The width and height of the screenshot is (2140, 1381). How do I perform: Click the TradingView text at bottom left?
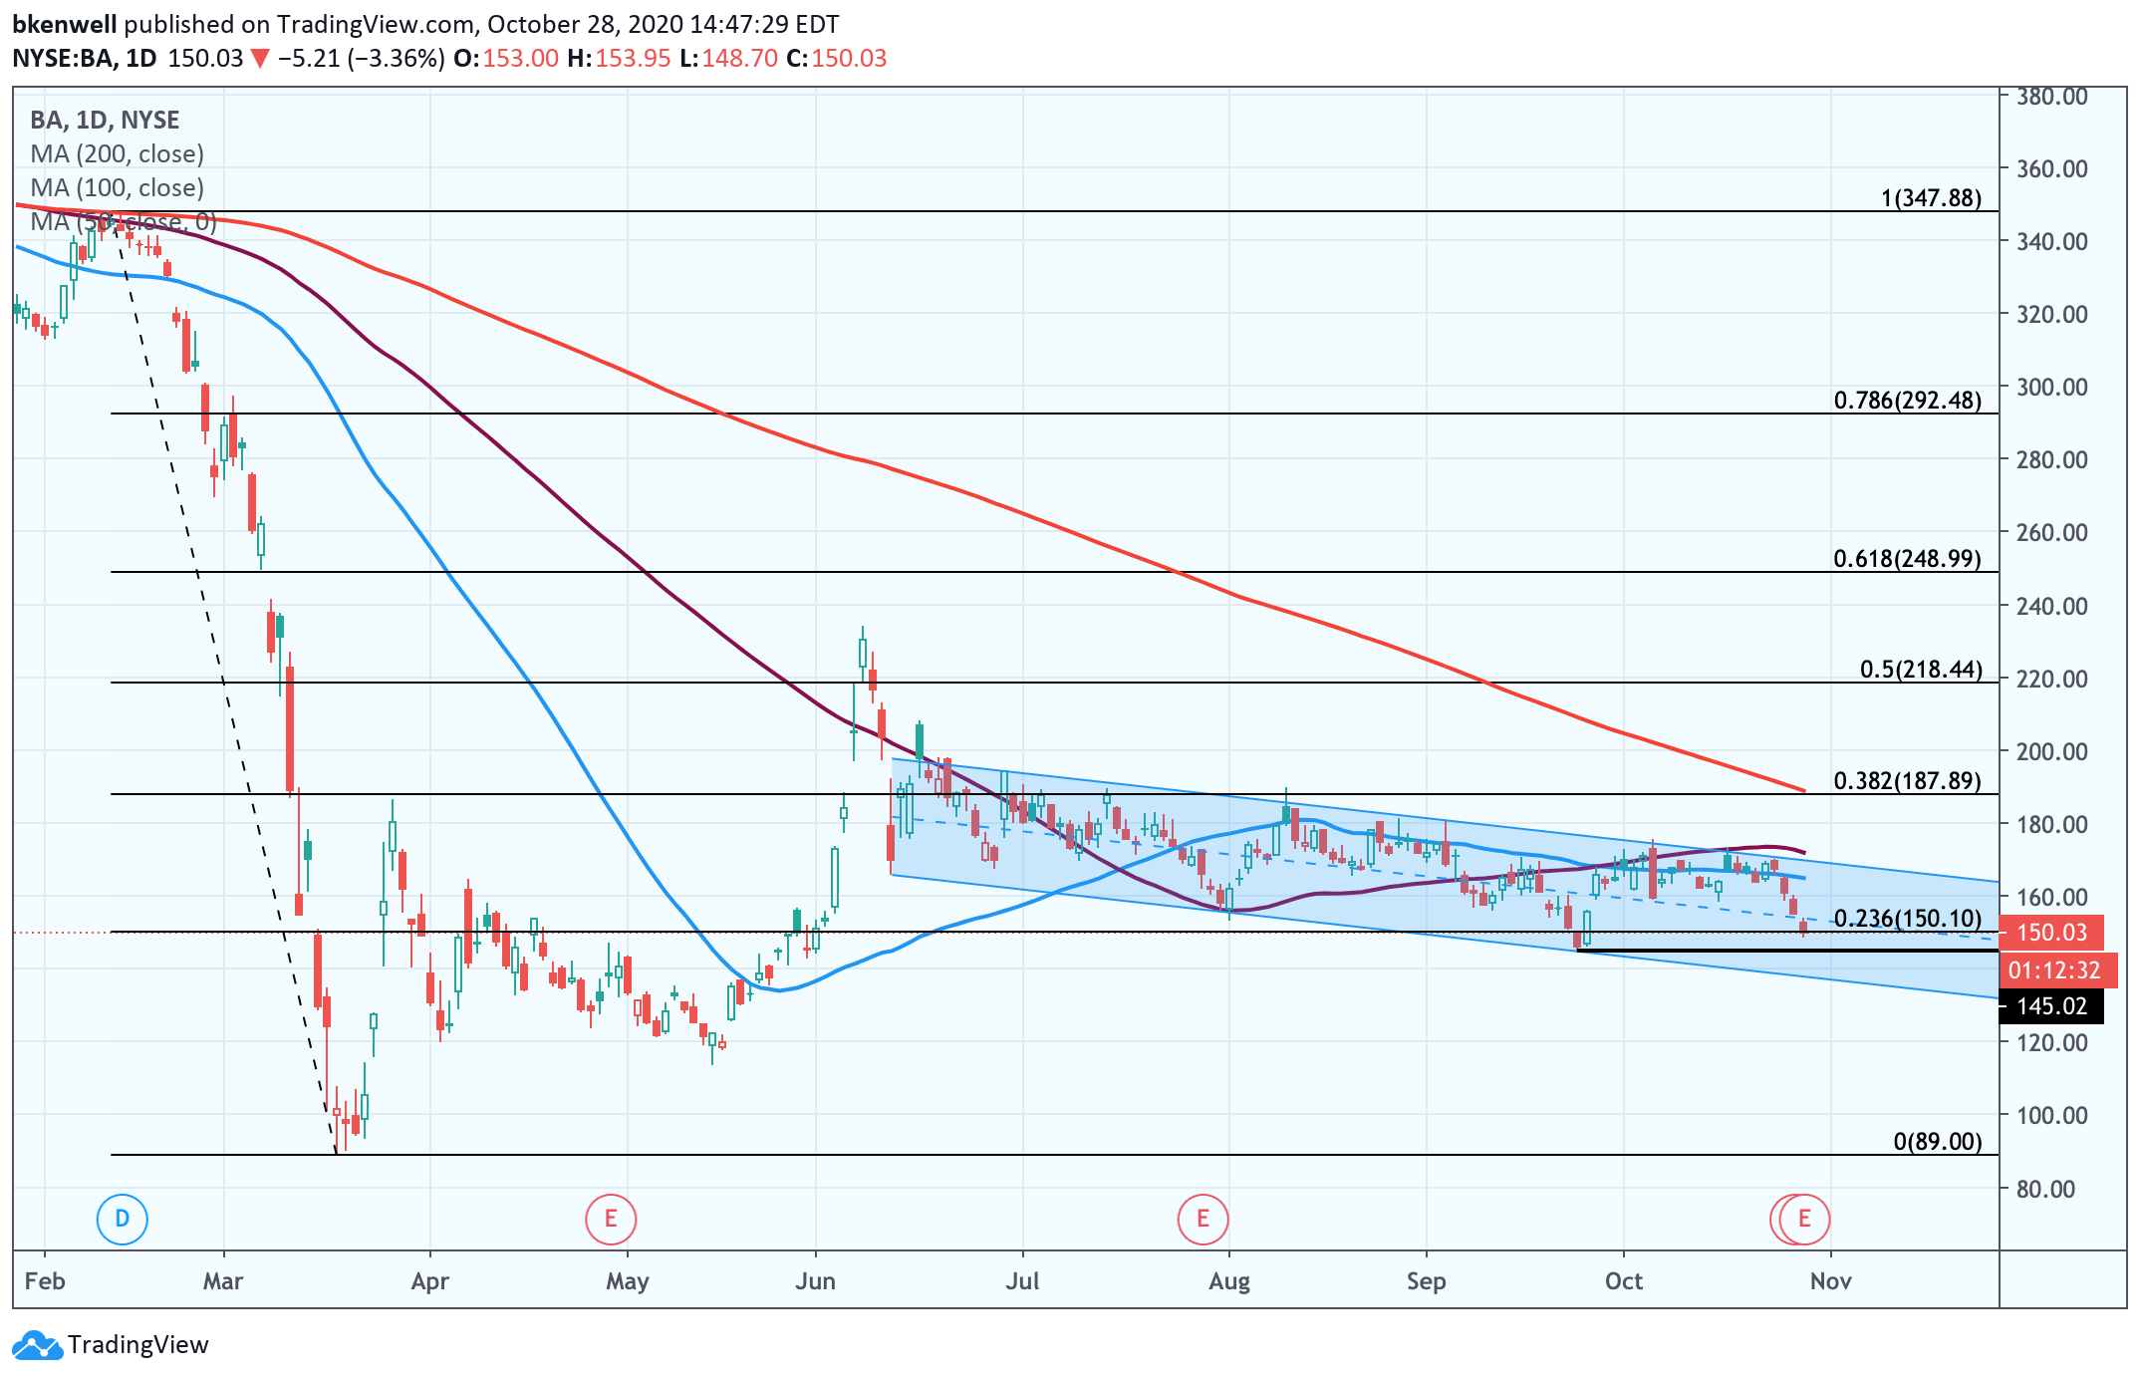coord(138,1345)
